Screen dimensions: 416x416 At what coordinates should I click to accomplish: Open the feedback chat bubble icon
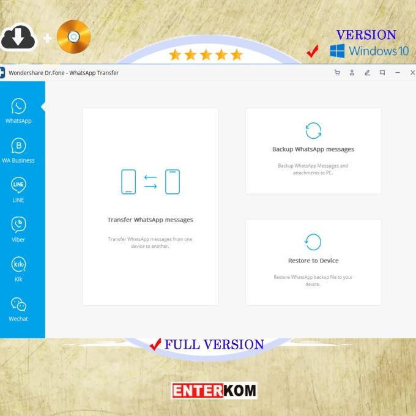(x=382, y=73)
